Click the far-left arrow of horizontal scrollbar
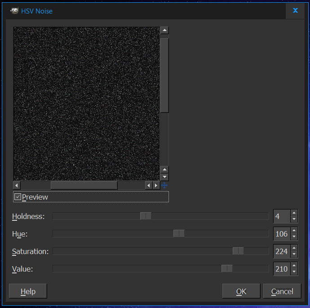 [x=17, y=185]
